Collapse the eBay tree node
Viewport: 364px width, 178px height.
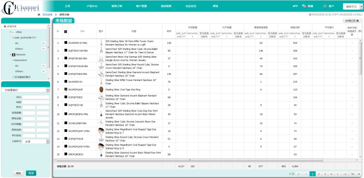point(10,32)
